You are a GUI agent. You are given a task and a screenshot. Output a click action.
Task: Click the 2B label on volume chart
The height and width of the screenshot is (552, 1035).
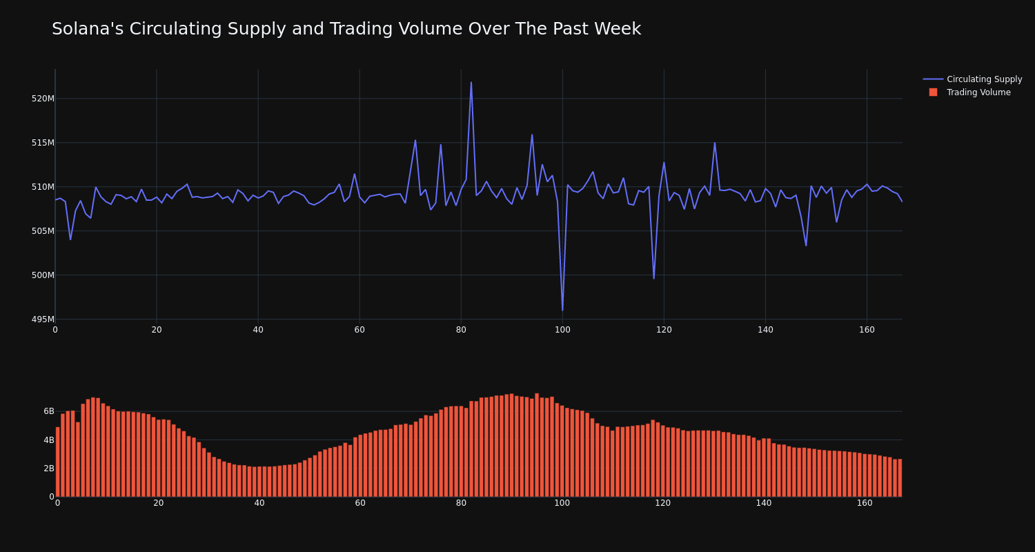[x=49, y=469]
